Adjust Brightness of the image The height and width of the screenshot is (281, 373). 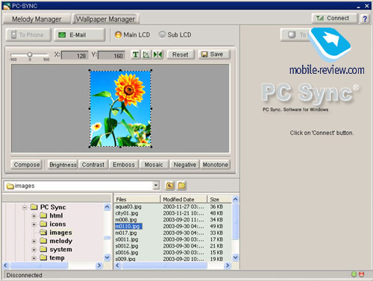point(63,165)
